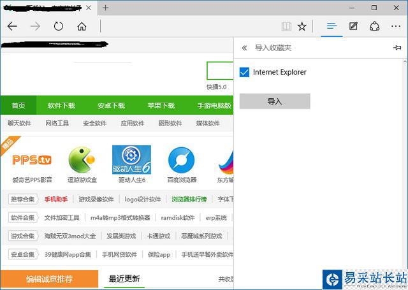Screen dimensions: 408x290
Task: Open the 苹果下载 tab
Action: [161, 105]
